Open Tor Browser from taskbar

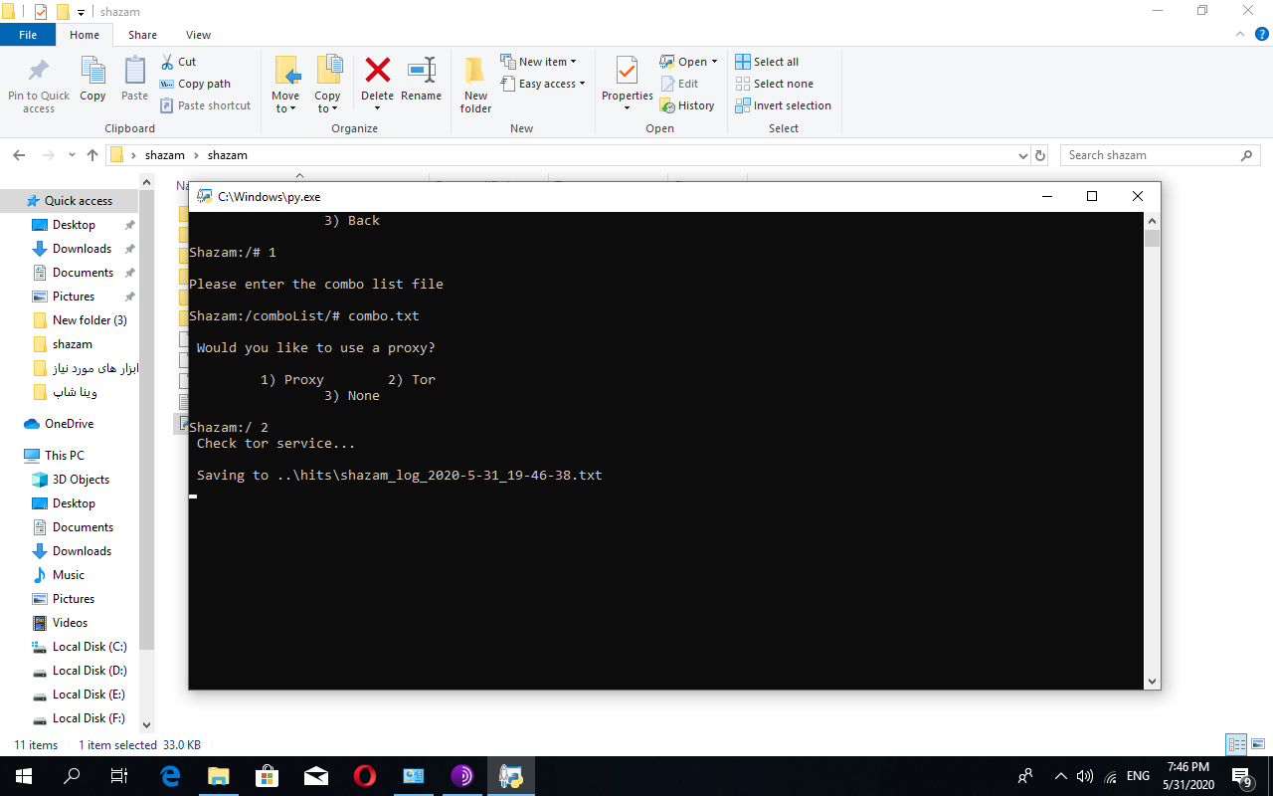(x=462, y=775)
